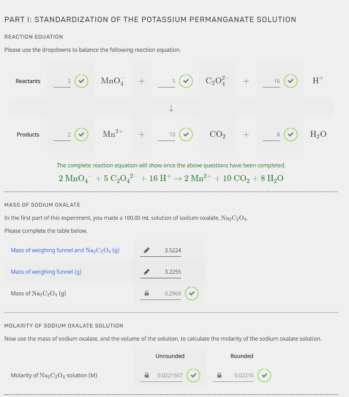Viewport: 349px width, 397px height.
Task: Click checkmark icon for unrounded molarity 0.0221567
Action: 194,375
